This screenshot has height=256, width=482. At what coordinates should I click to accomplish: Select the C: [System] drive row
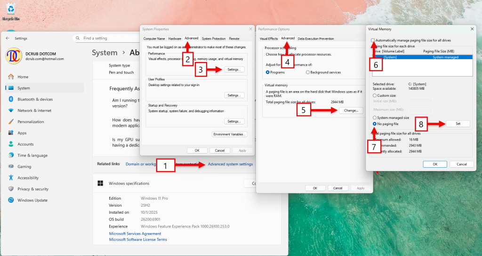click(422, 57)
